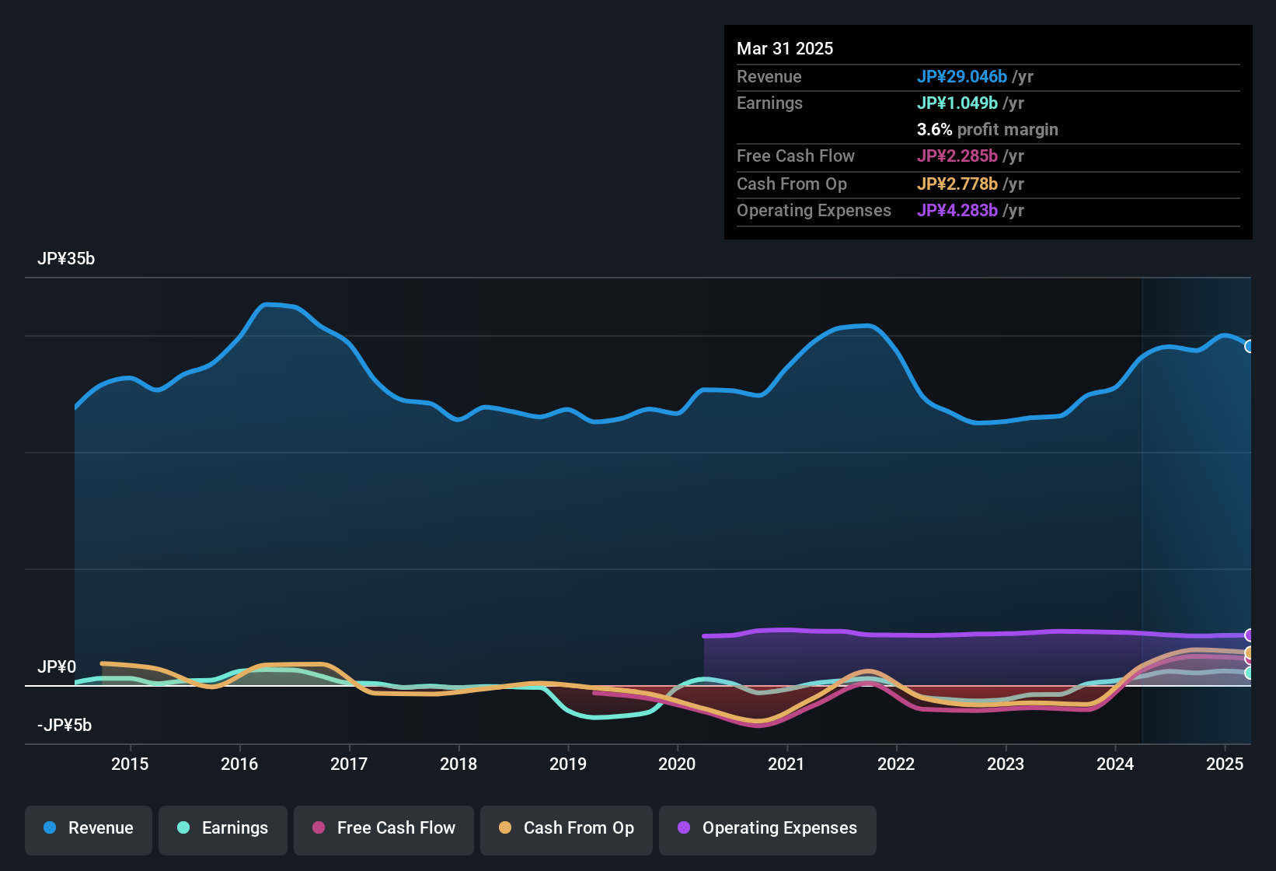Click the orange Cash From Op endpoint marker
The width and height of the screenshot is (1276, 871).
click(1250, 652)
